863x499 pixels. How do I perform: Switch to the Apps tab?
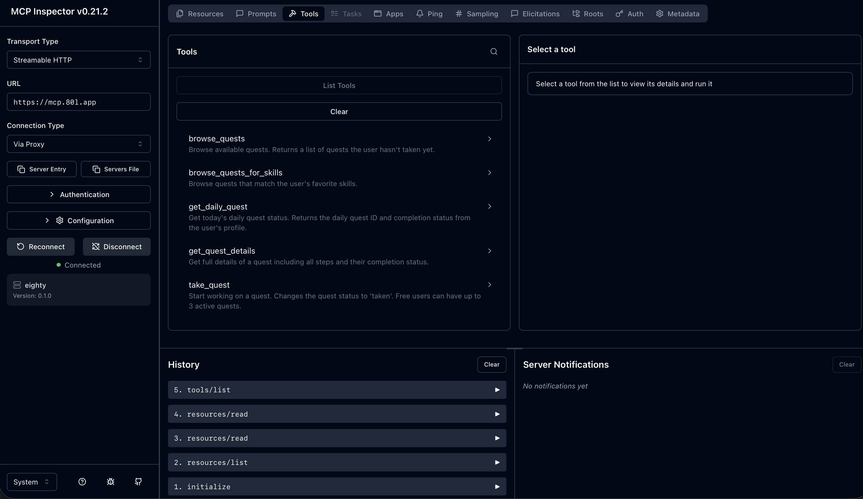(x=388, y=14)
